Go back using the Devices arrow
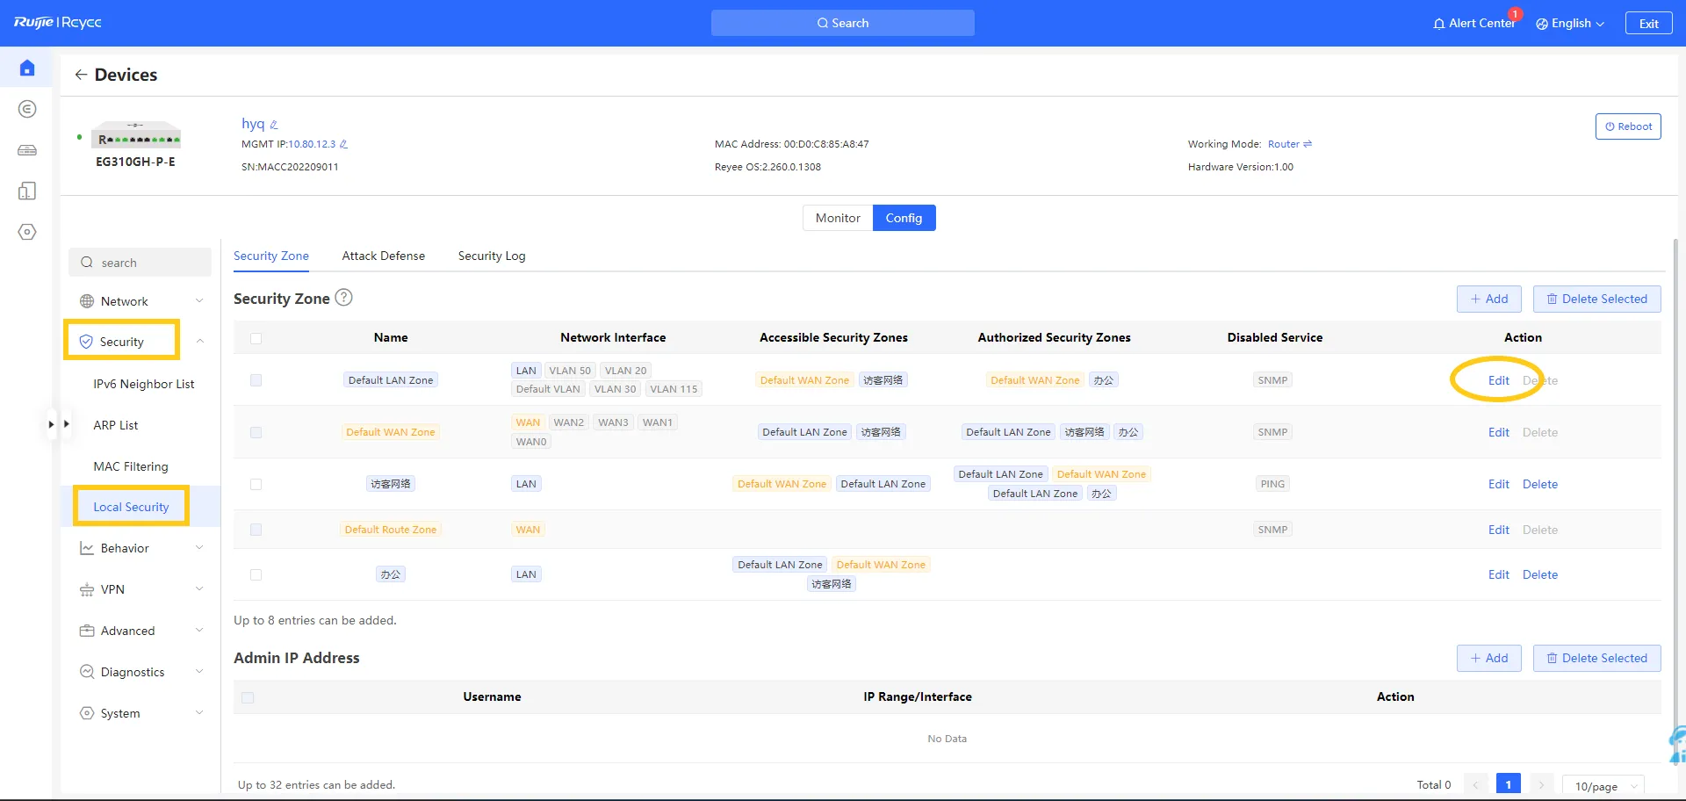The width and height of the screenshot is (1686, 801). tap(81, 75)
